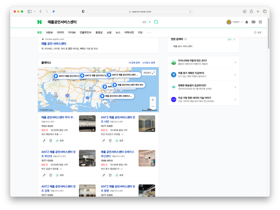Click the 투바 부산 map pin
280x210 pixels.
tap(129, 85)
